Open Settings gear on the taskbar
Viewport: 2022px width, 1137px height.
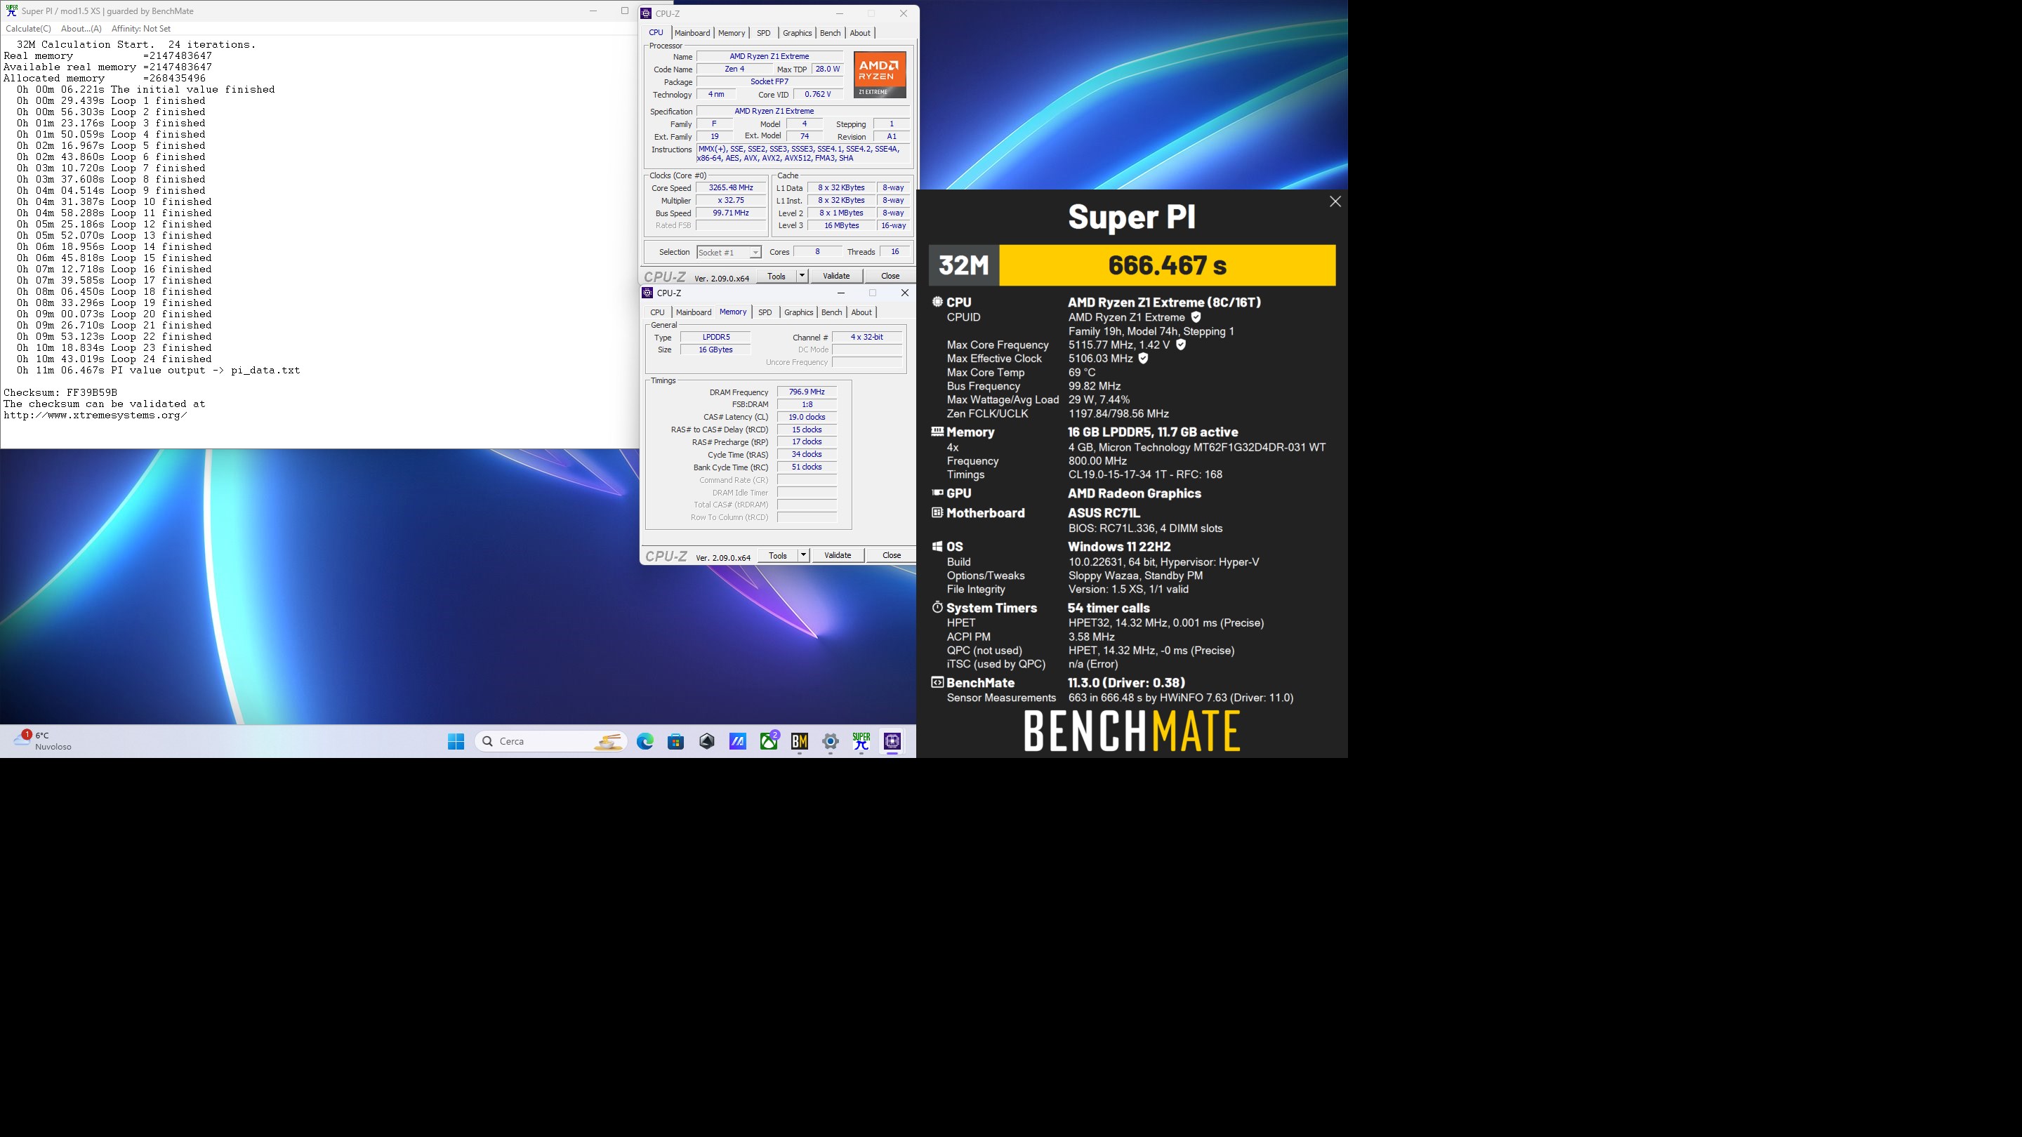click(x=831, y=742)
